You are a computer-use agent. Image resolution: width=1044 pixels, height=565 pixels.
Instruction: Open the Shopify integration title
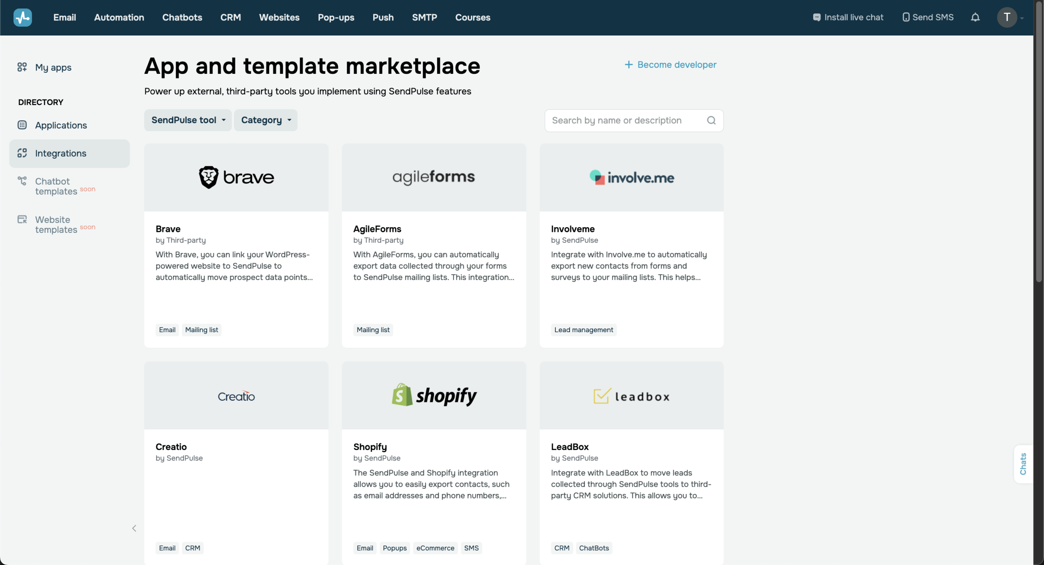tap(370, 447)
